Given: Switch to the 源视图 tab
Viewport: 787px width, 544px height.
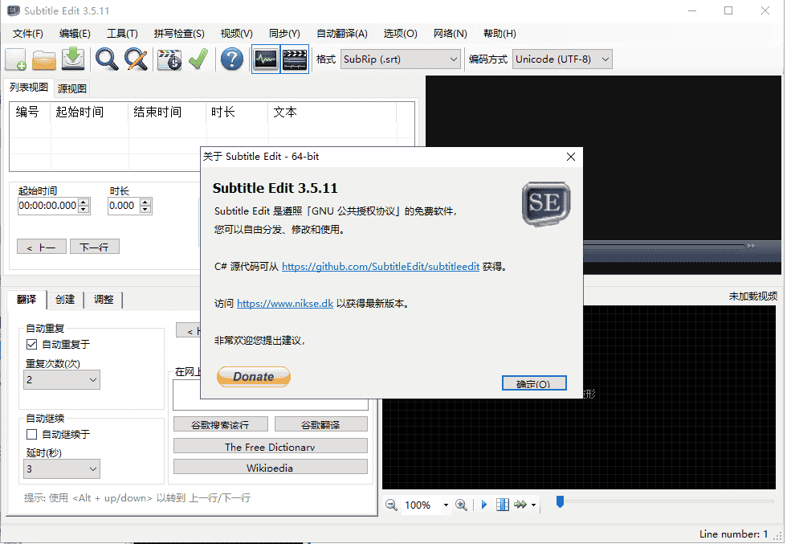Looking at the screenshot, I should point(72,88).
